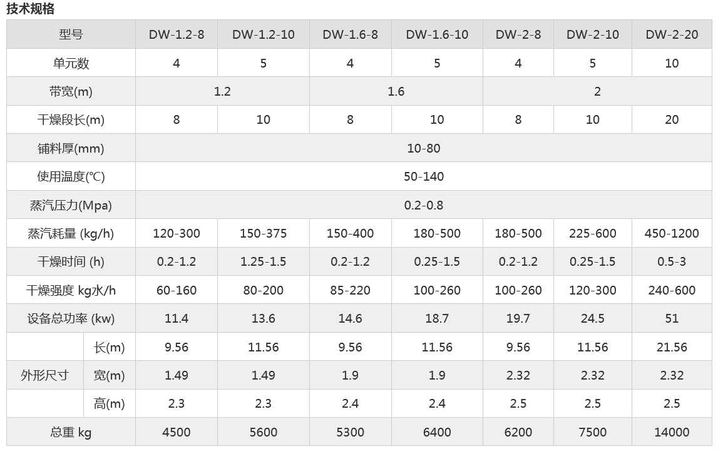Click the 21.56 length value cell
Screen dimensions: 718x454
[672, 347]
